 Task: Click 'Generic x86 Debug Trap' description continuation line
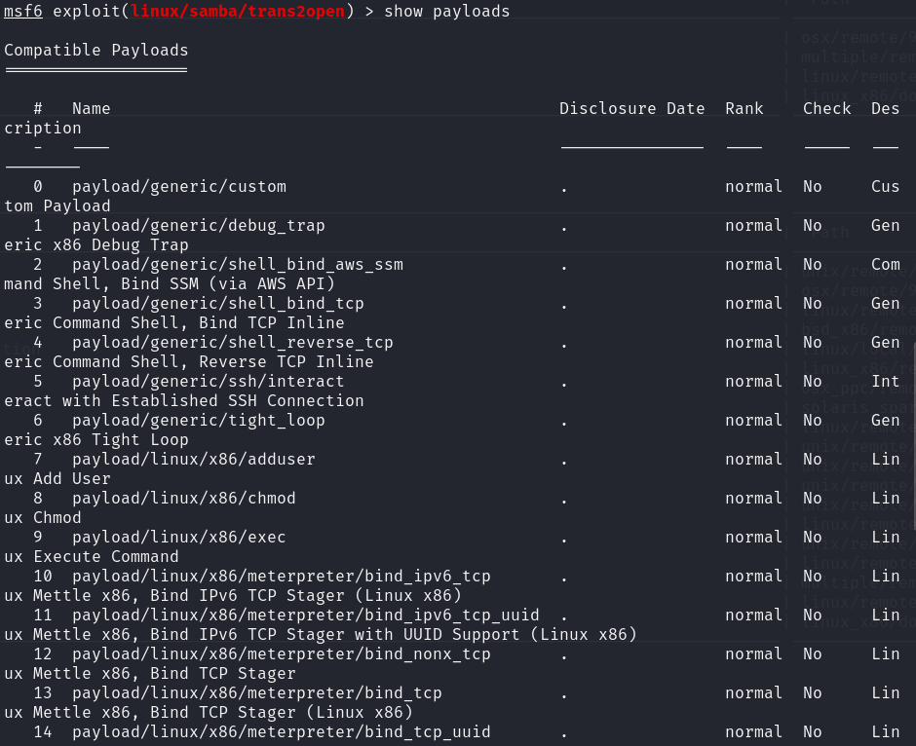point(96,245)
